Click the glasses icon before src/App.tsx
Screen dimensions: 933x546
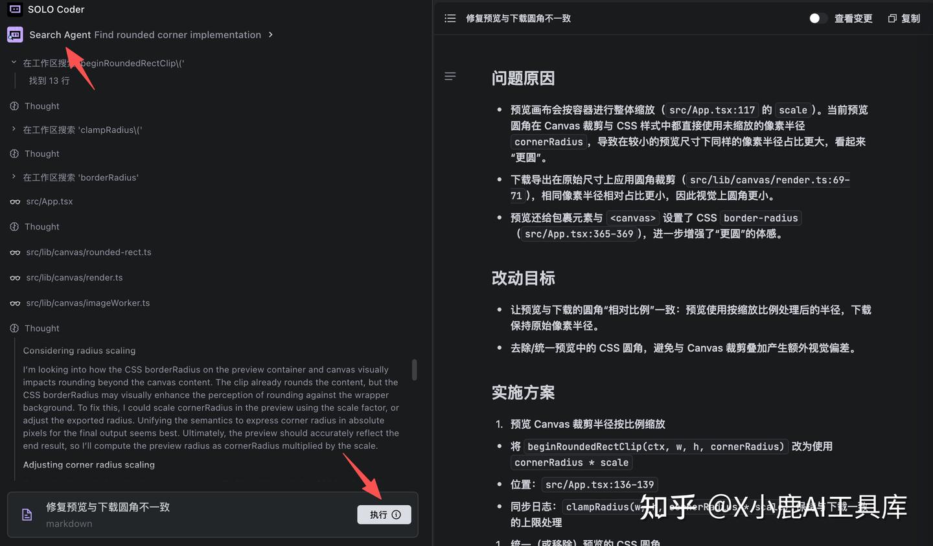[14, 201]
